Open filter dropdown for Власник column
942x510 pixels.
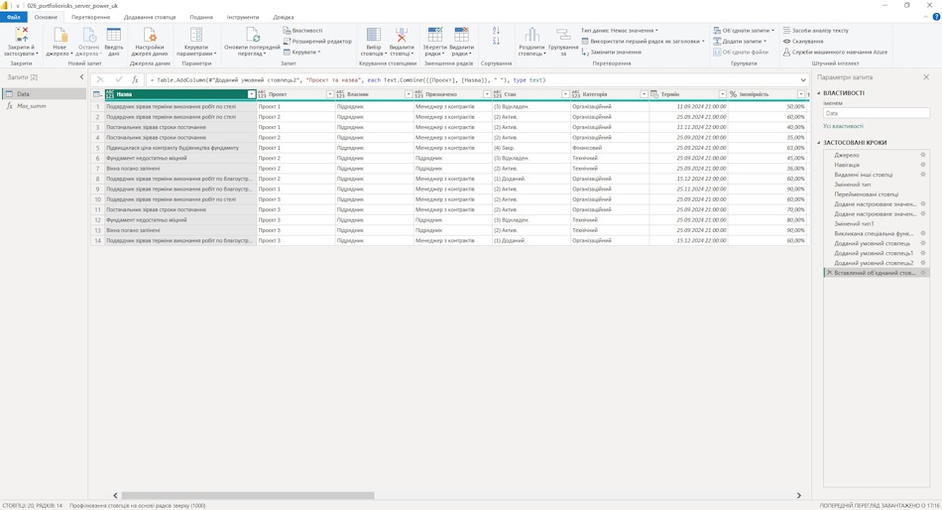(409, 94)
